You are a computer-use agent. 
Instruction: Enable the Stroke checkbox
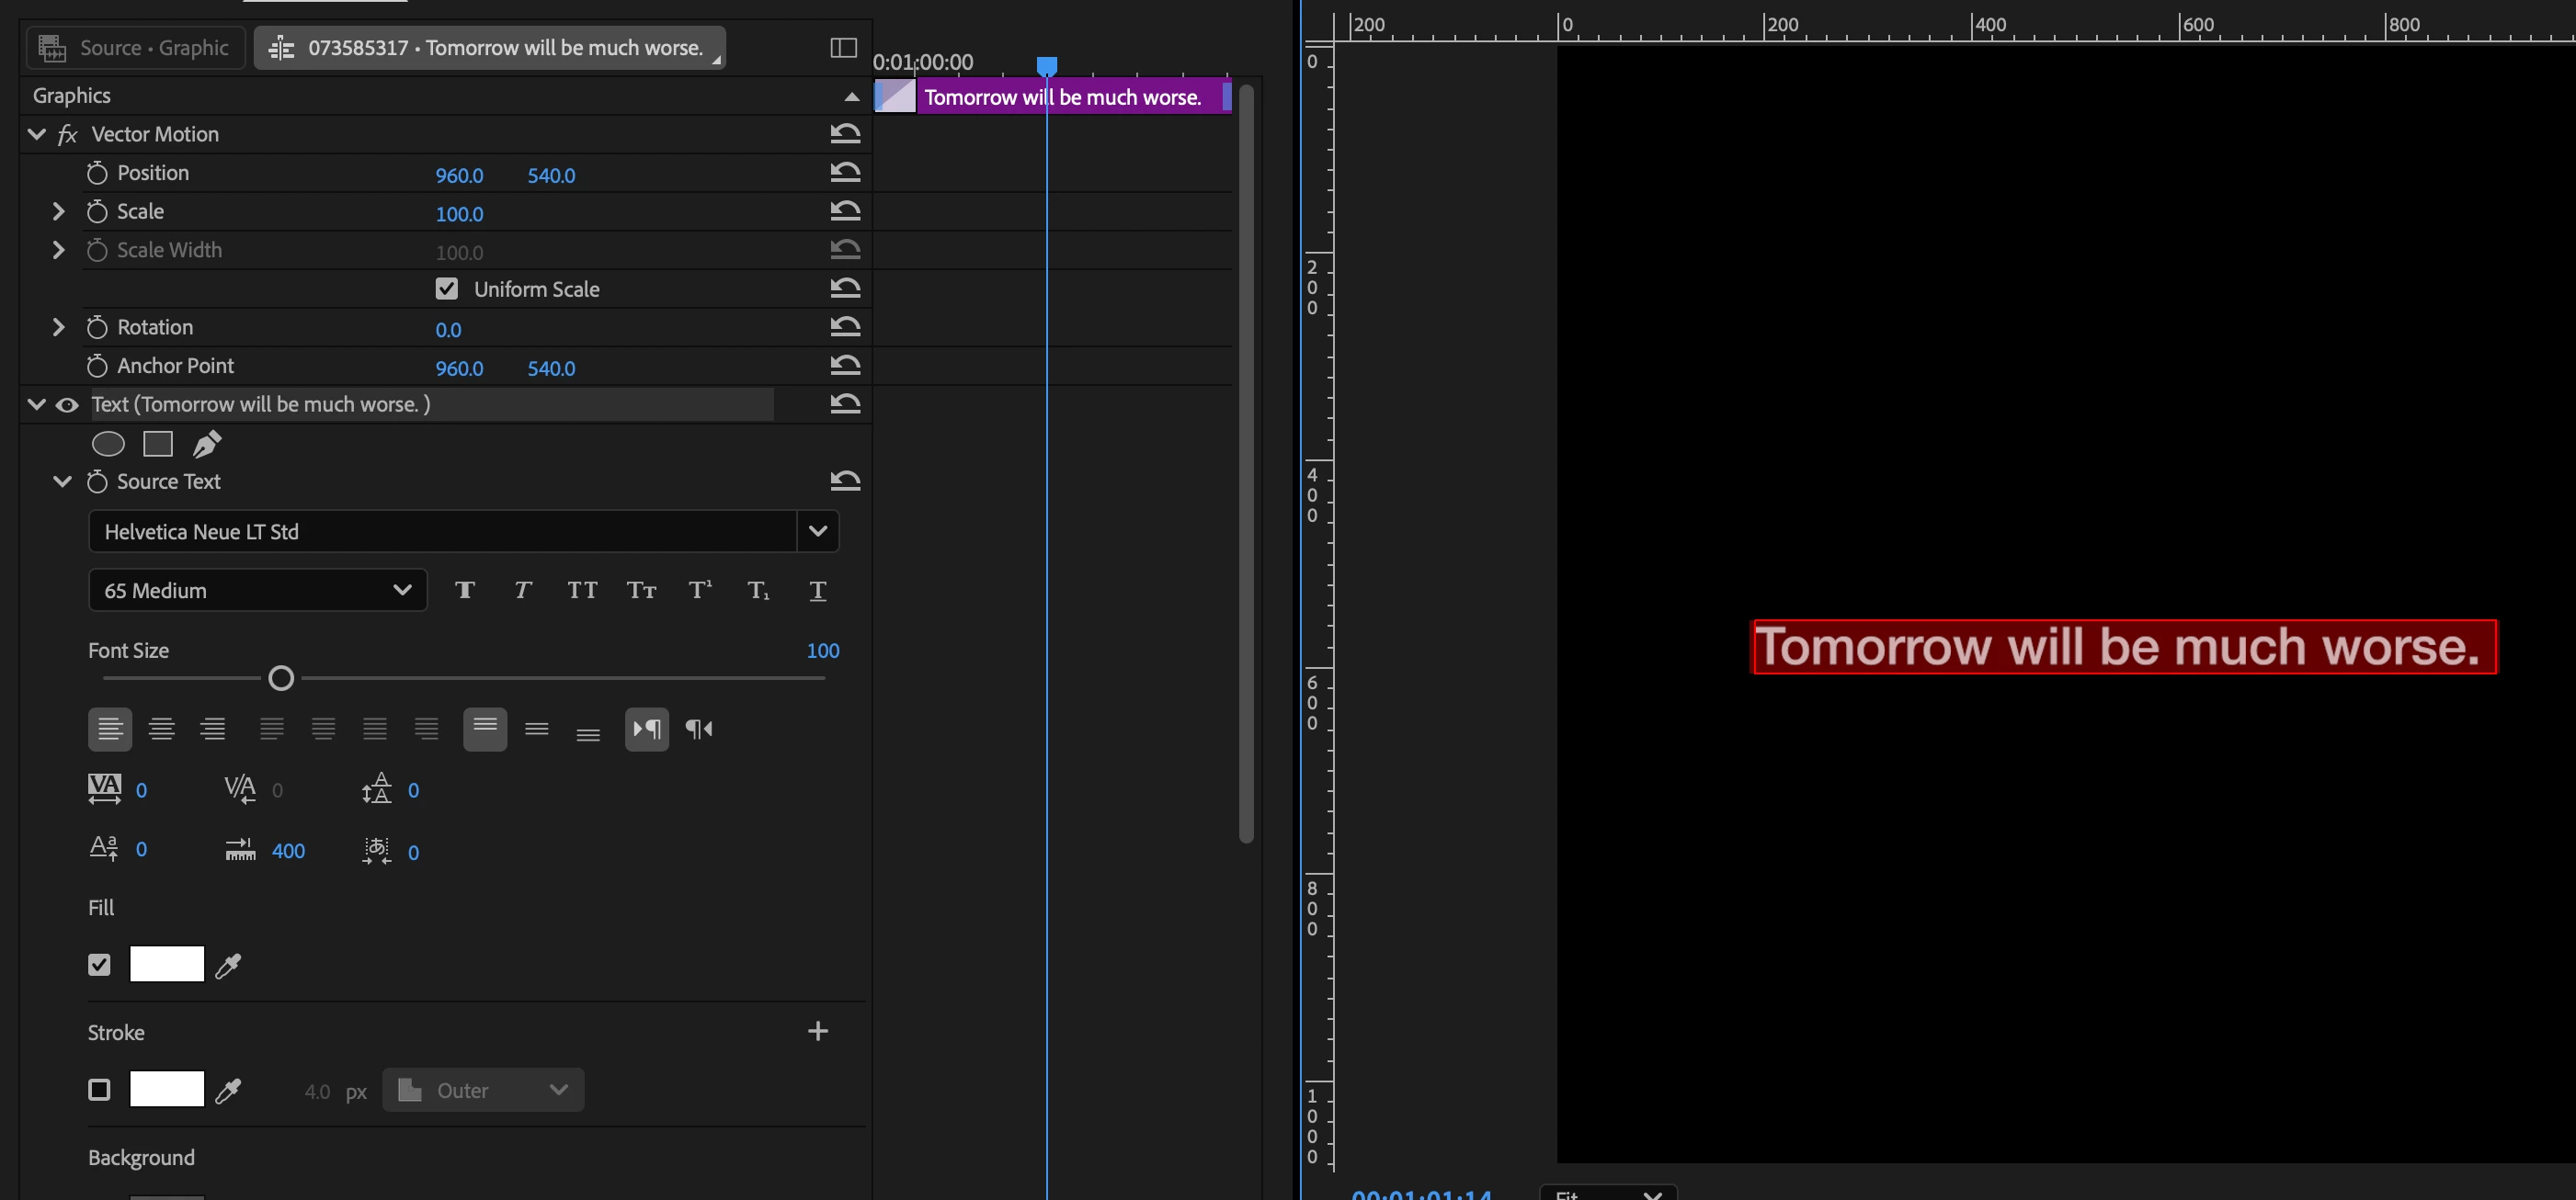[x=99, y=1090]
